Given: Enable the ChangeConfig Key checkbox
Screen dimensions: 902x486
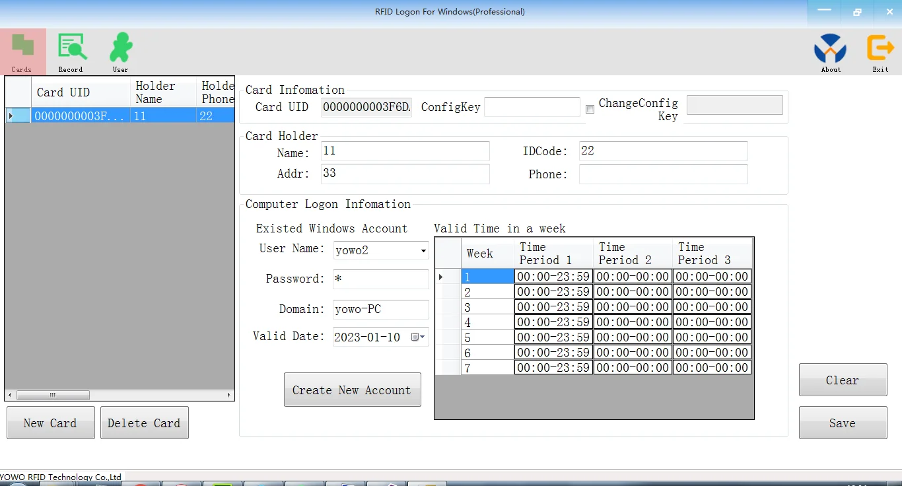Looking at the screenshot, I should coord(590,110).
